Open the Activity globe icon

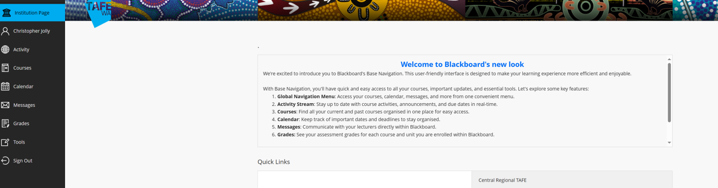pyautogui.click(x=5, y=49)
